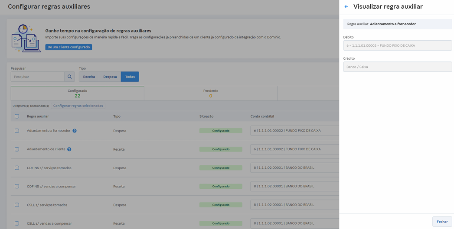Switch to the Pendente tab
The width and height of the screenshot is (454, 229).
tap(210, 93)
